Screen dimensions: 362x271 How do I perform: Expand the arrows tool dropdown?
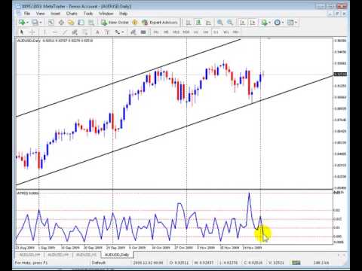pyautogui.click(x=123, y=32)
